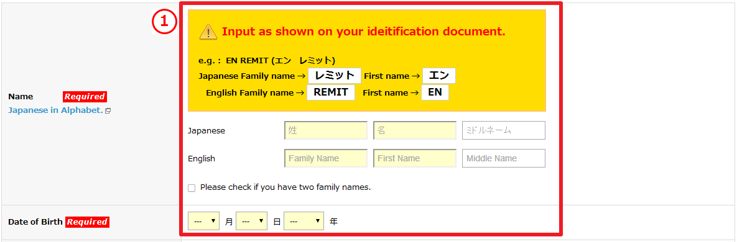
Task: Click the Required badge next to Name
Action: [x=85, y=97]
